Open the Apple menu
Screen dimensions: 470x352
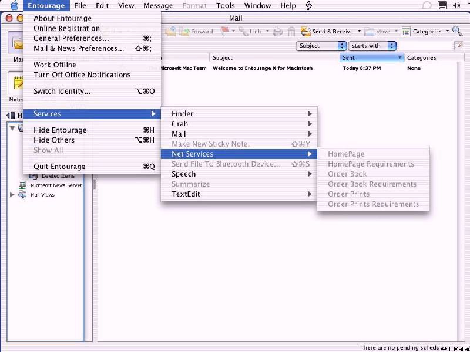click(x=14, y=5)
